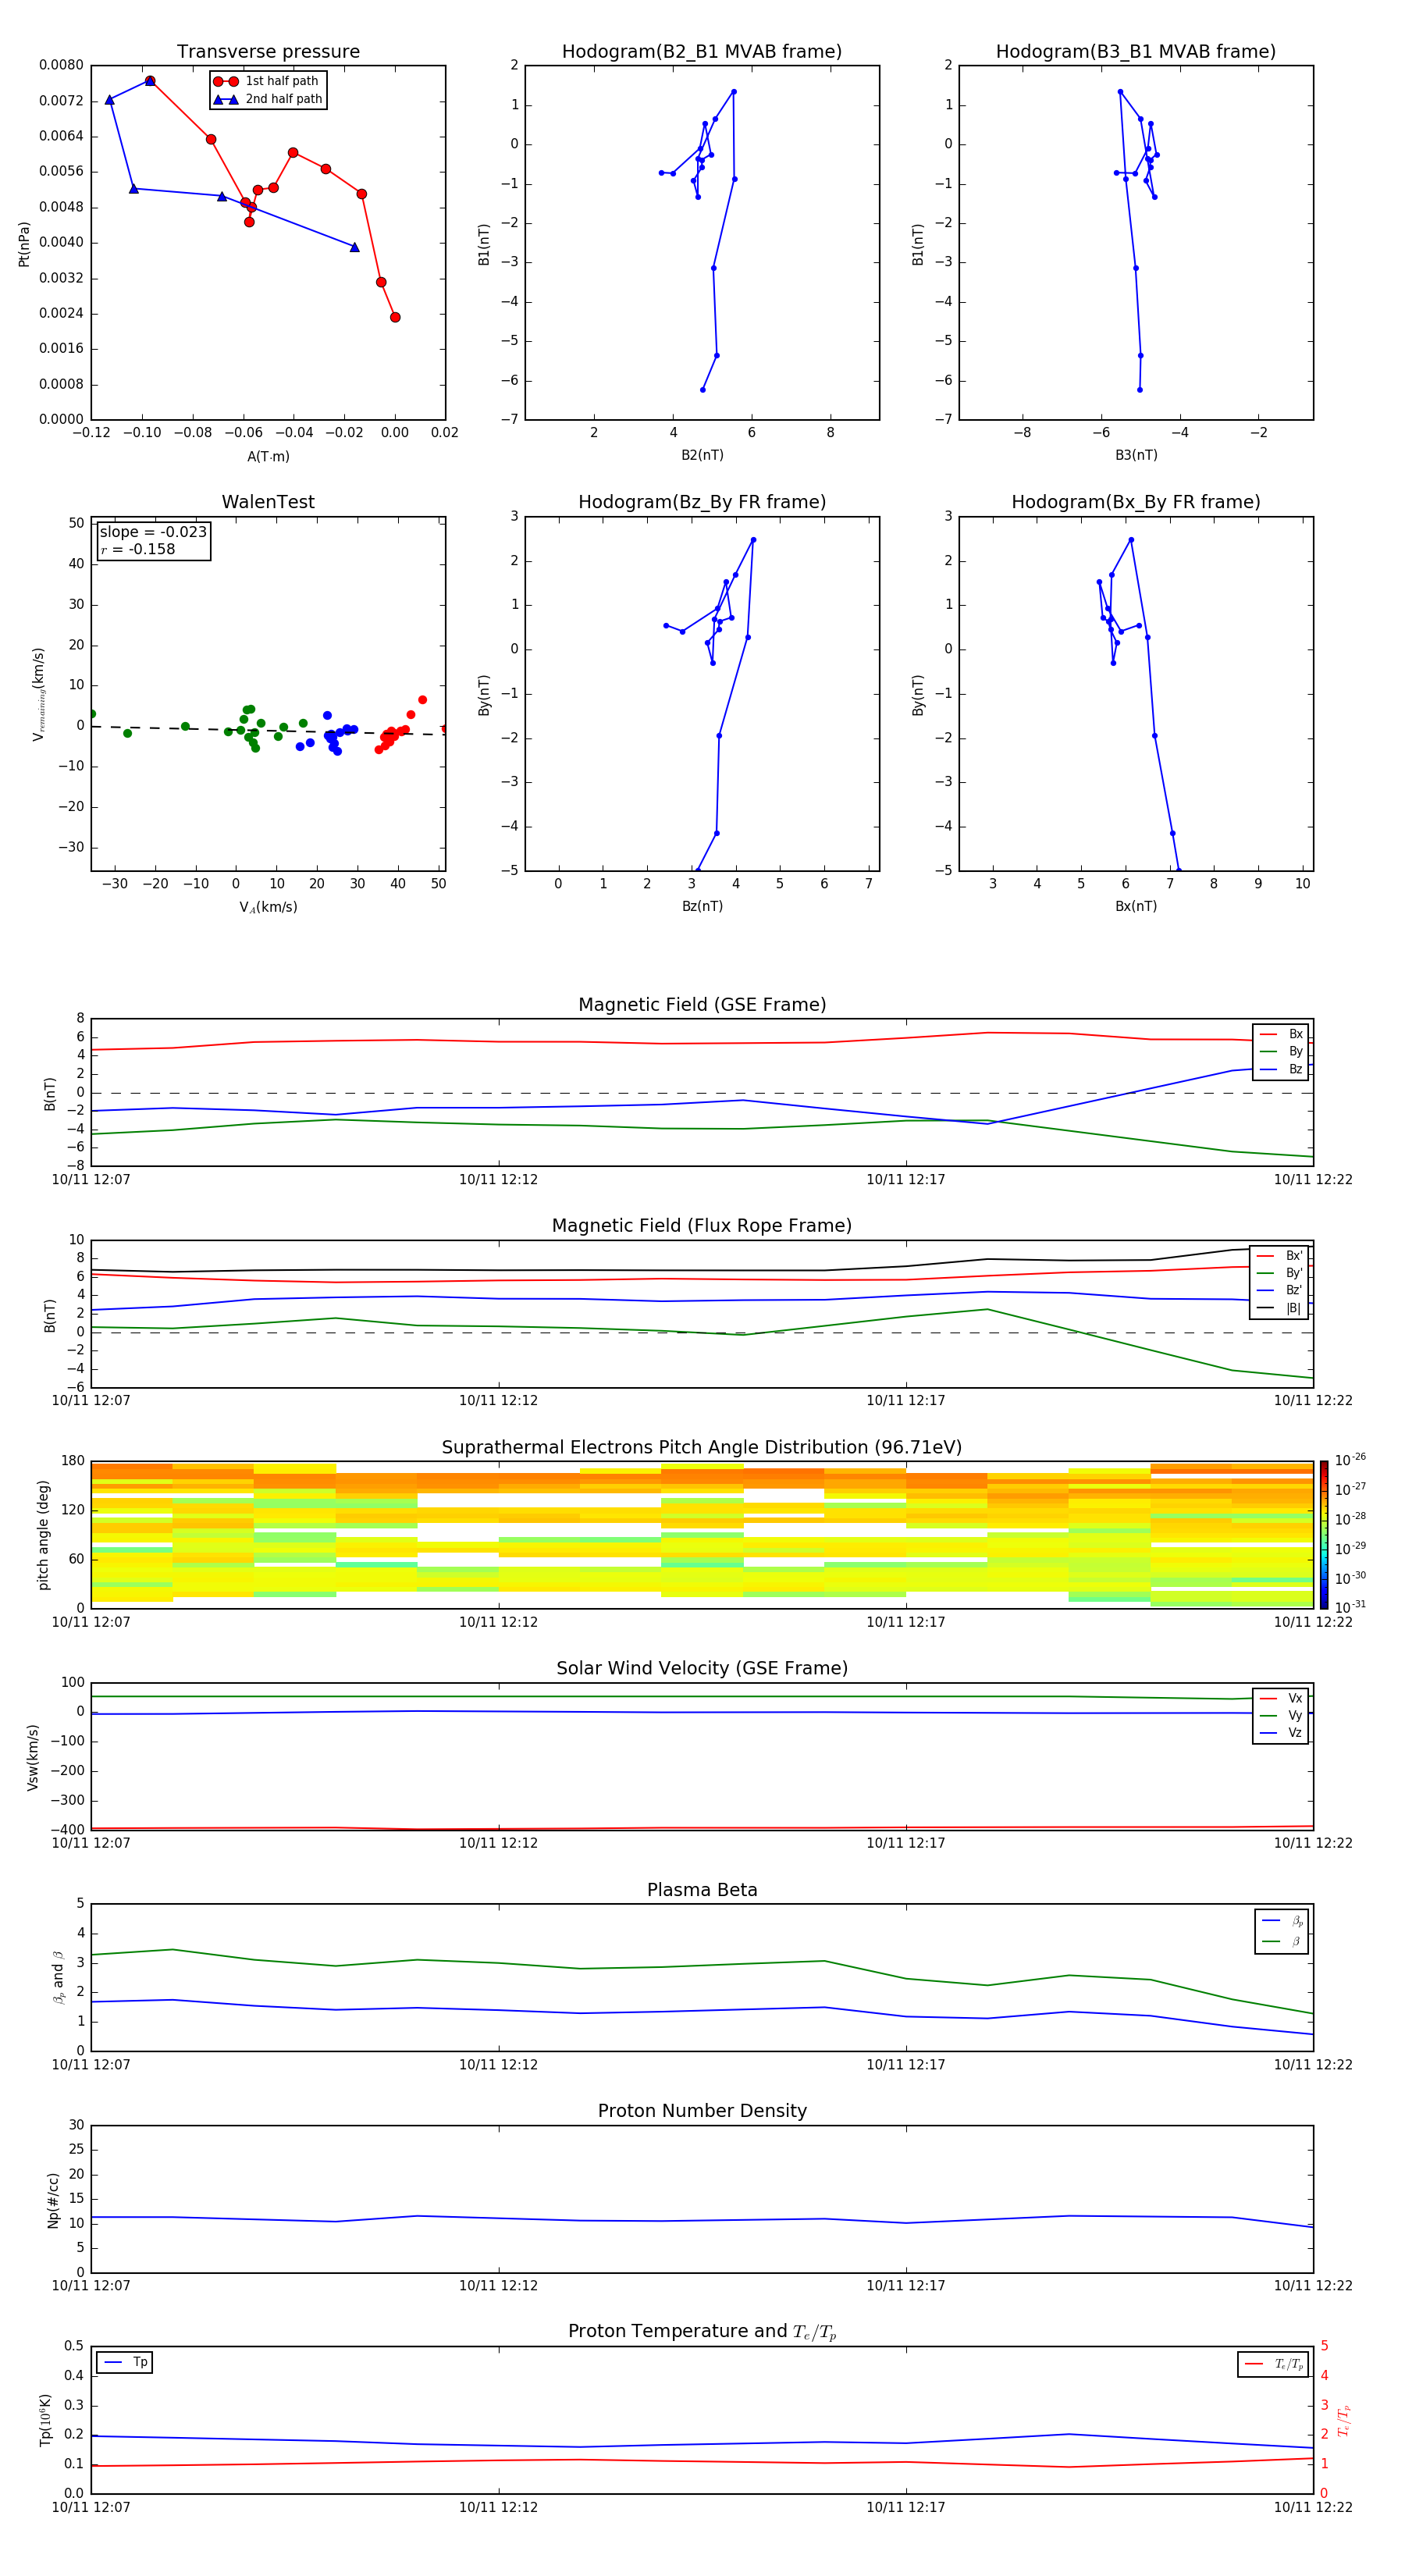1405x2576 pixels.
Task: Click the 'Transverse pressure' plot title
Action: (268, 52)
